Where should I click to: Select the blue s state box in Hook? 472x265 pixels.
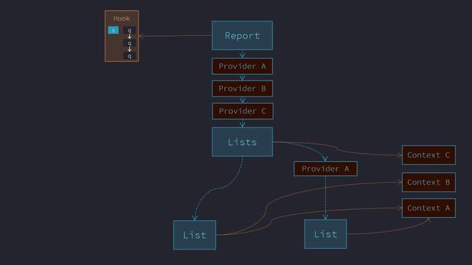click(113, 30)
